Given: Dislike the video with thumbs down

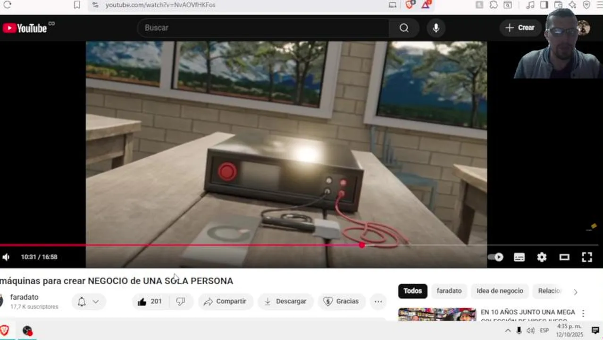Looking at the screenshot, I should pos(181,301).
